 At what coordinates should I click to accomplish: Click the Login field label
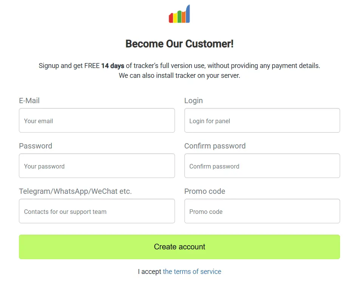pos(193,101)
